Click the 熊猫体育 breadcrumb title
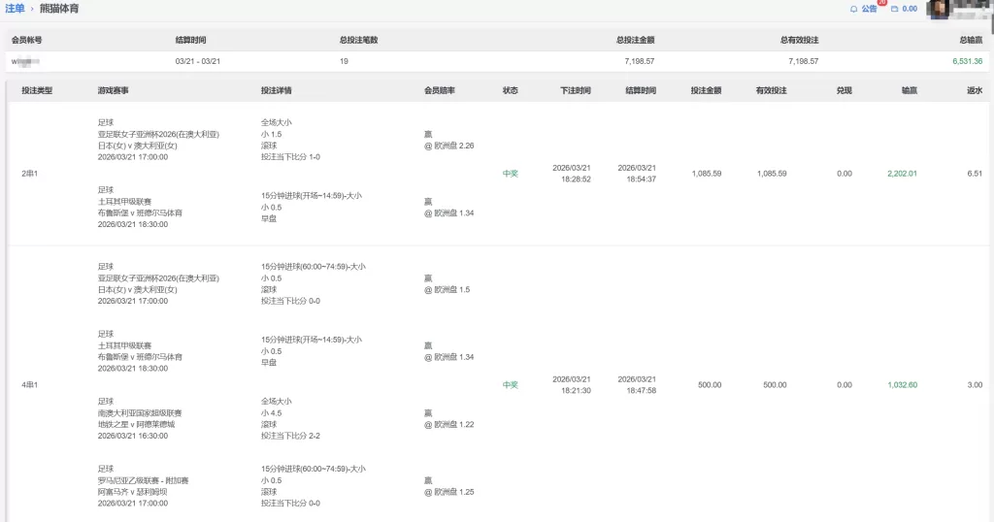Screen dimensions: 994x522 tap(59, 9)
